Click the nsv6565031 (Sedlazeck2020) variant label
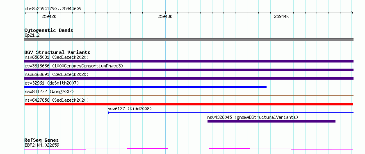 pyautogui.click(x=57, y=57)
